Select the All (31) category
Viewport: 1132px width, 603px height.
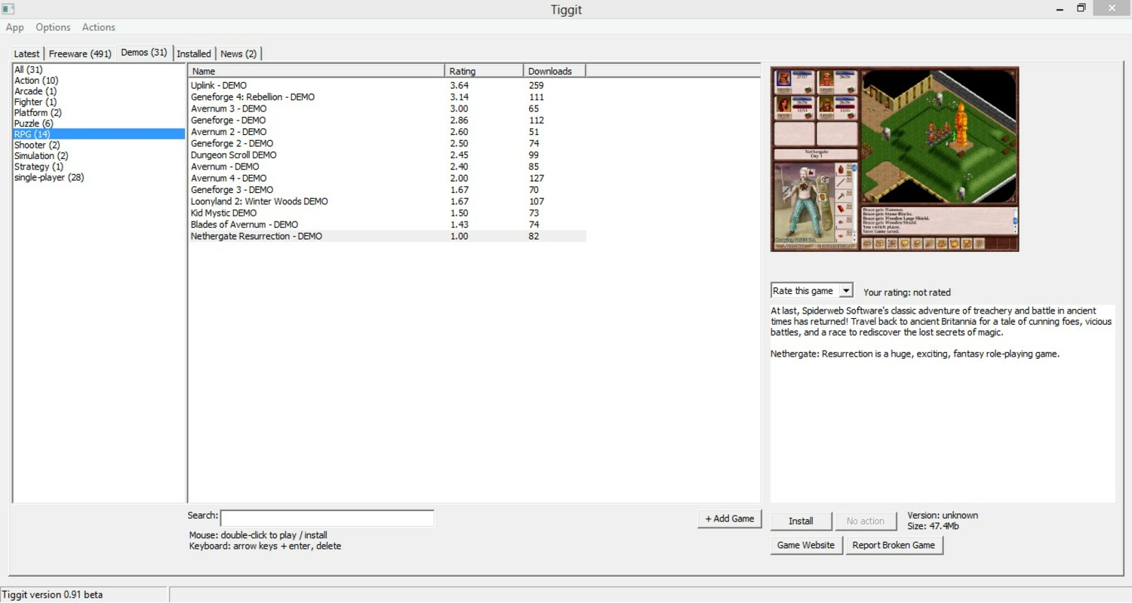(x=99, y=69)
